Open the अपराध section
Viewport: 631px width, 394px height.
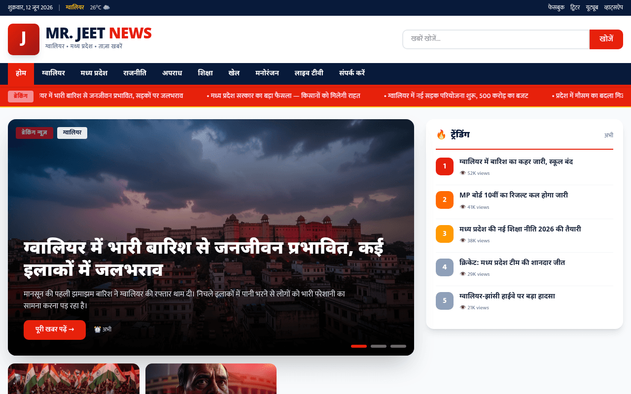pyautogui.click(x=172, y=73)
